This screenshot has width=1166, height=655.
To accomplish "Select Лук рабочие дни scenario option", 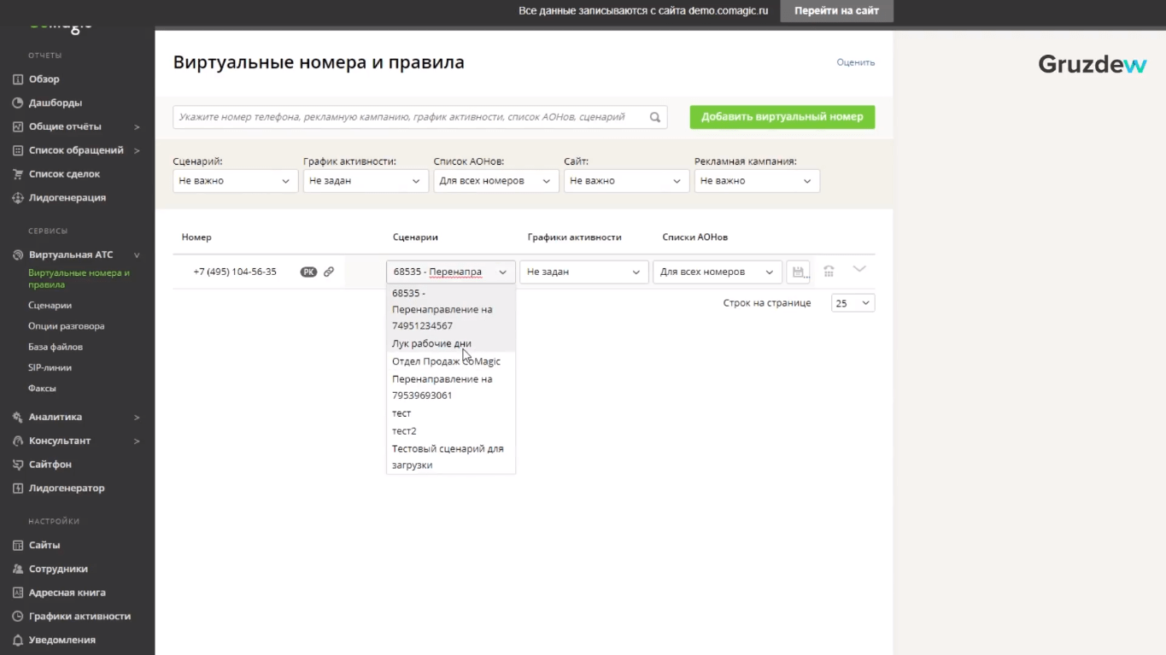I will [x=451, y=343].
